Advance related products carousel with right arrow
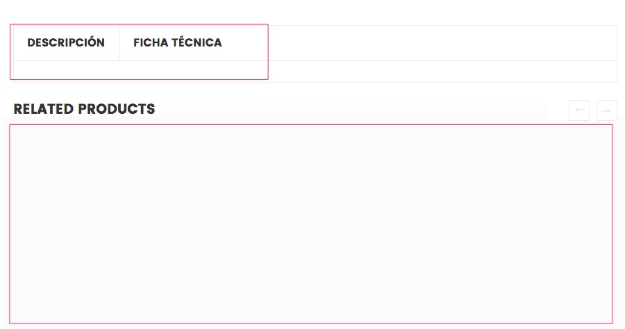625x329 pixels. [x=606, y=110]
